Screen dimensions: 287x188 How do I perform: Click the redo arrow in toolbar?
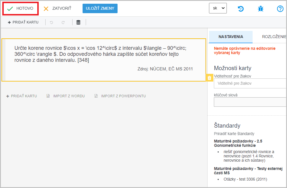pyautogui.click(x=63, y=22)
